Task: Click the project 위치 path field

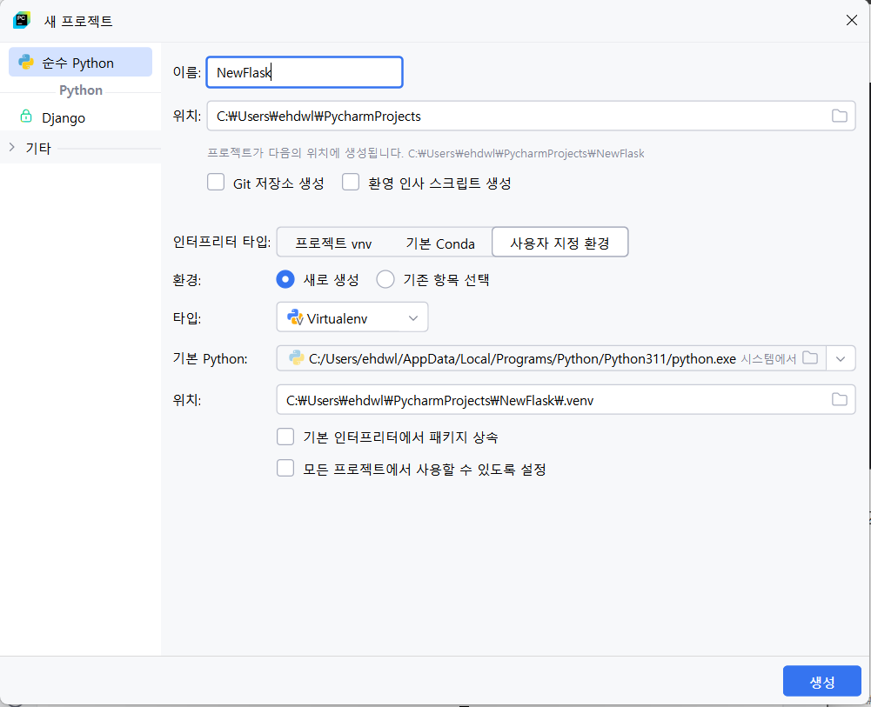Action: click(x=531, y=116)
